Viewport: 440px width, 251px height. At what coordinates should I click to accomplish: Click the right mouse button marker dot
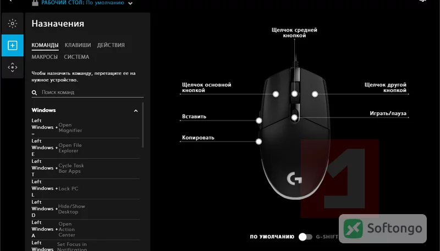click(x=315, y=94)
